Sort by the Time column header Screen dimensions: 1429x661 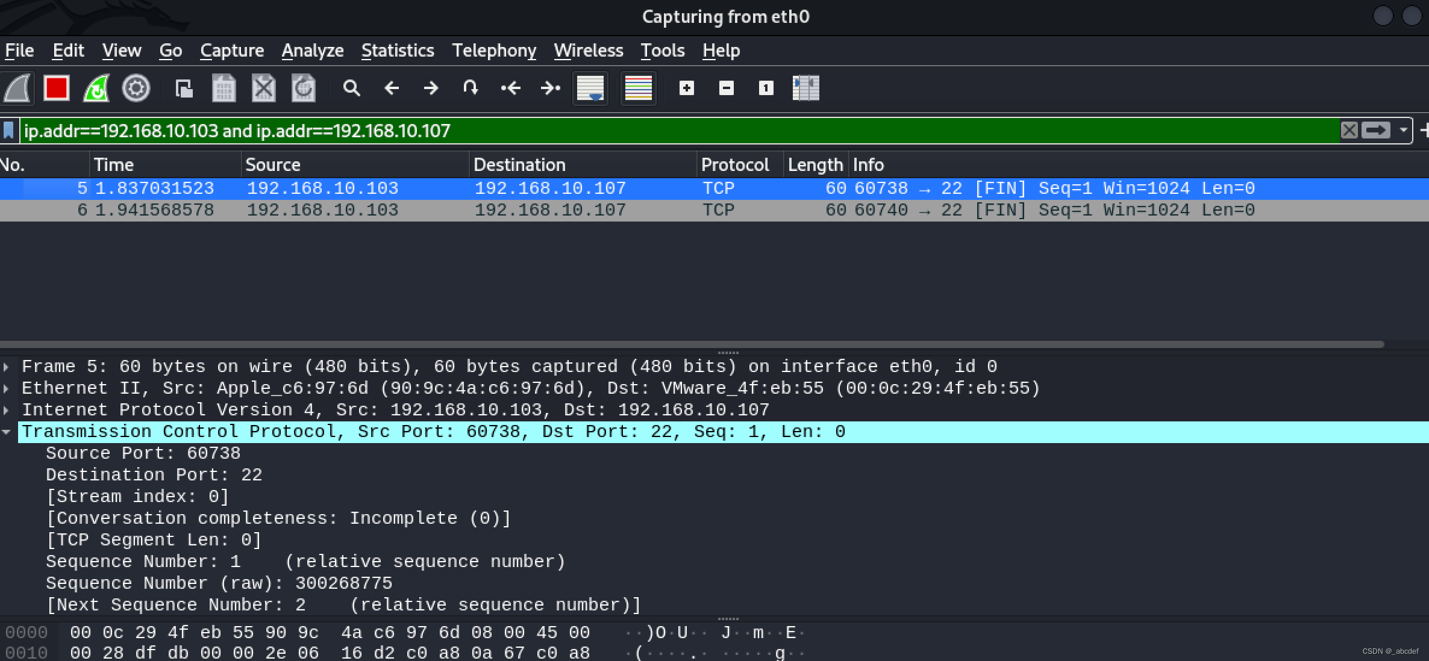pyautogui.click(x=166, y=165)
